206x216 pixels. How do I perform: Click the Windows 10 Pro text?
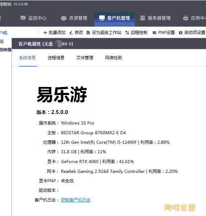(x=78, y=123)
